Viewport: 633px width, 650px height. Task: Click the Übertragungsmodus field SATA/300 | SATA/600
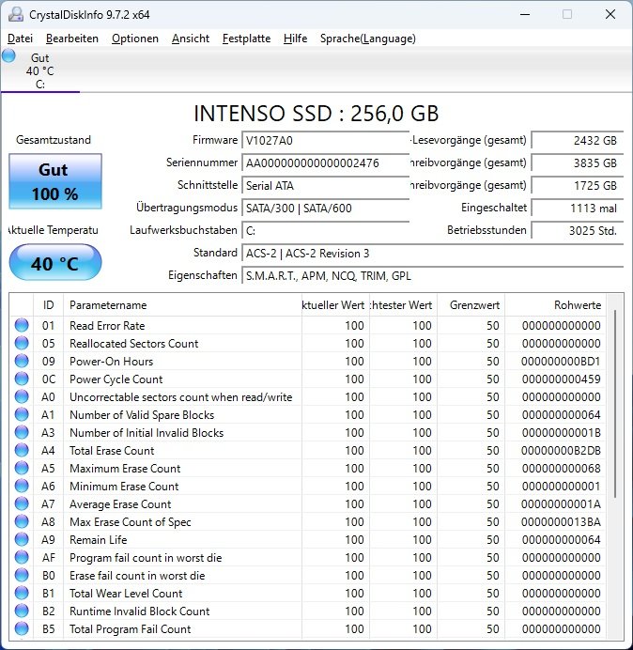coord(325,208)
